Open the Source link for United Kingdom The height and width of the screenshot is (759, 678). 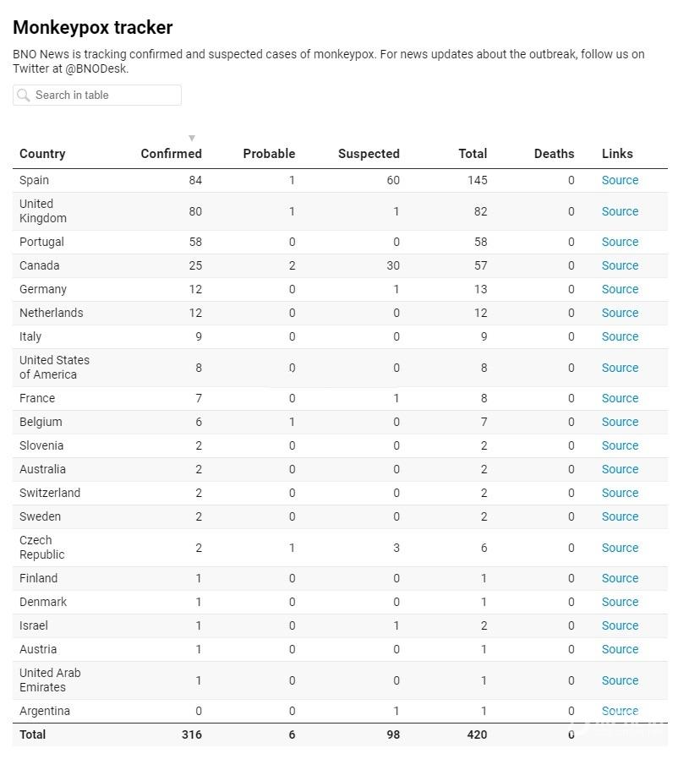tap(620, 211)
